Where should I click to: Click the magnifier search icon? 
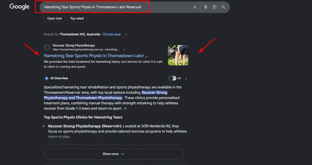[223, 7]
